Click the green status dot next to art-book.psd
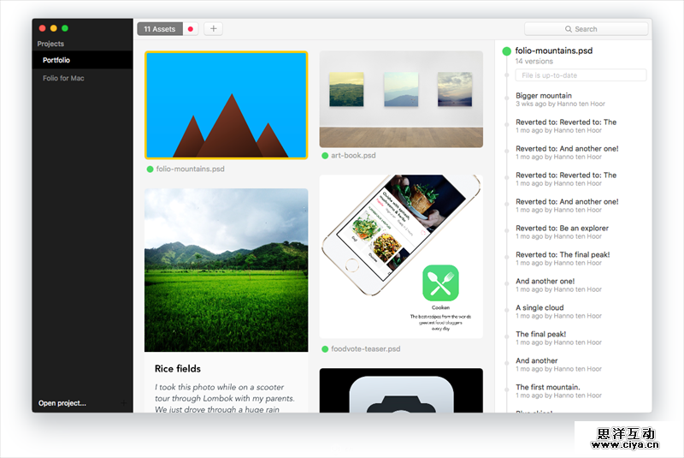Viewport: 684px width, 458px height. [x=325, y=156]
